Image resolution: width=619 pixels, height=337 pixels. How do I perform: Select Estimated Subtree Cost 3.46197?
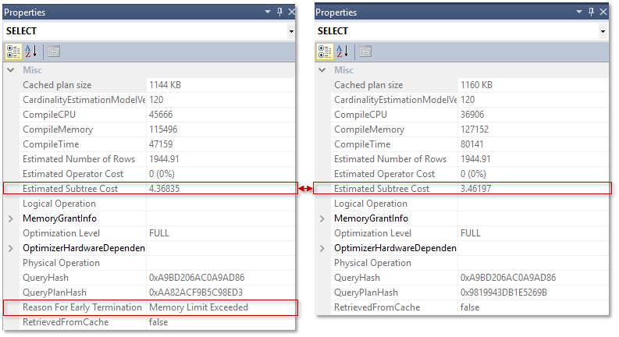[x=475, y=189]
